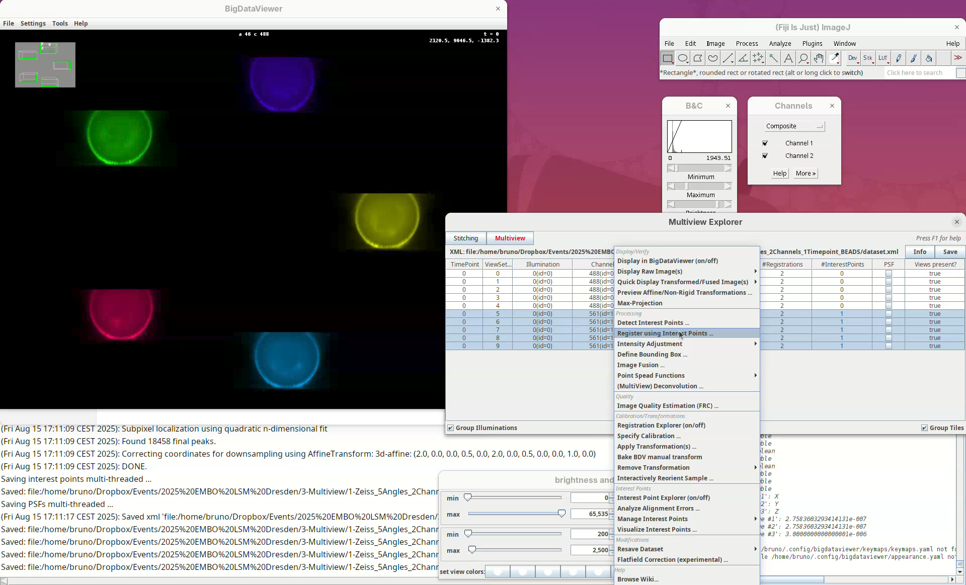Select the Polygon selection tool
Image resolution: width=966 pixels, height=585 pixels.
point(698,58)
